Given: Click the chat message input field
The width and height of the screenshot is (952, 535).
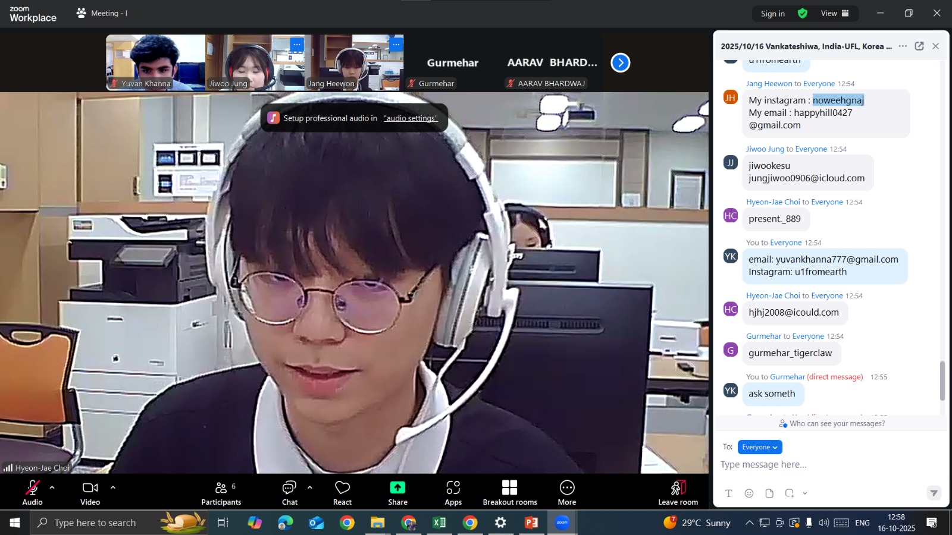Looking at the screenshot, I should [x=827, y=465].
